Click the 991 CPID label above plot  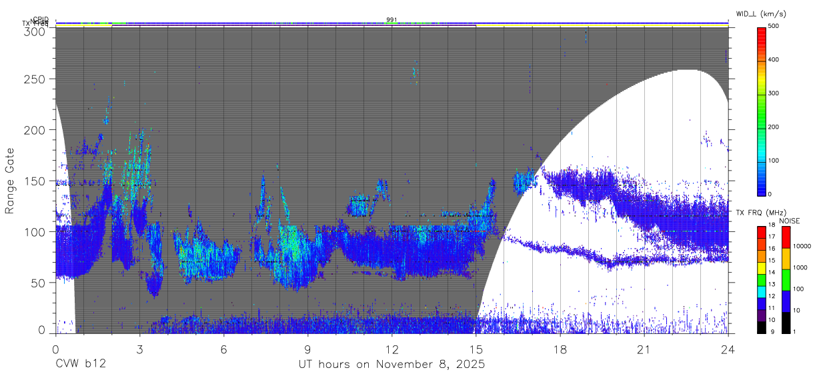[391, 19]
